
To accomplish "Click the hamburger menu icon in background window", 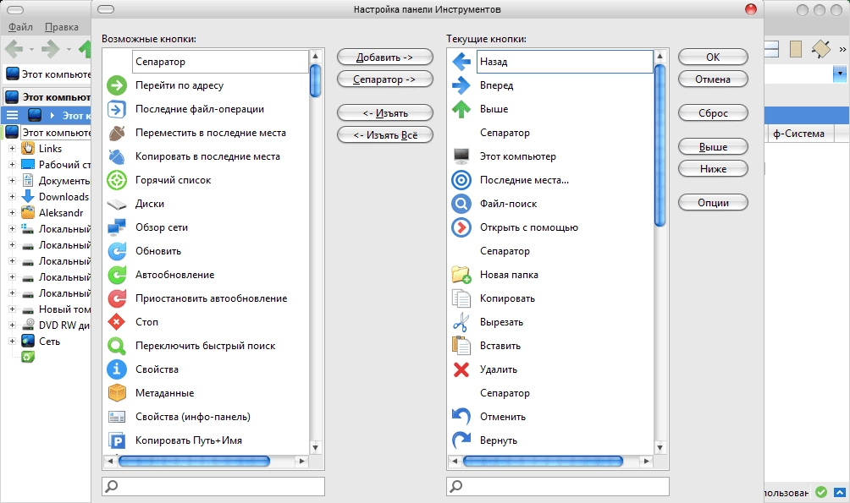I will tap(12, 115).
